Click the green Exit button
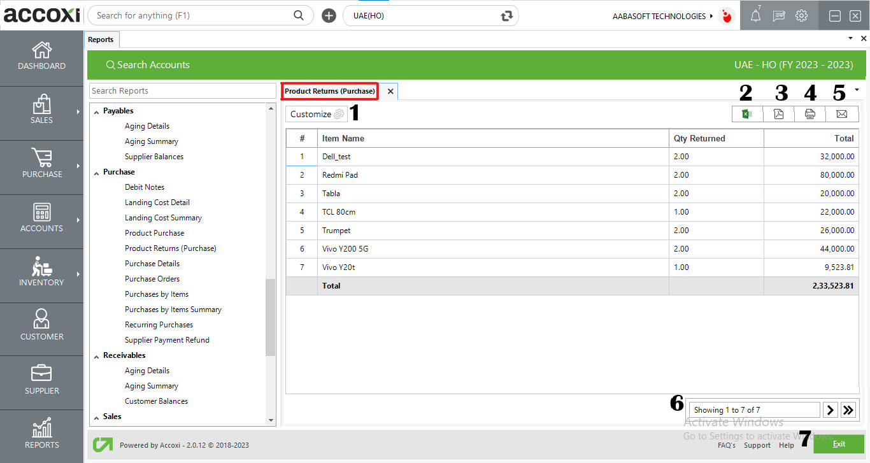 [x=839, y=444]
